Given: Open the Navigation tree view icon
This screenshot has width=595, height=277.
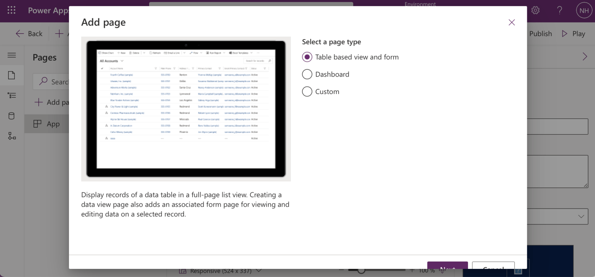Looking at the screenshot, I should coord(12,96).
